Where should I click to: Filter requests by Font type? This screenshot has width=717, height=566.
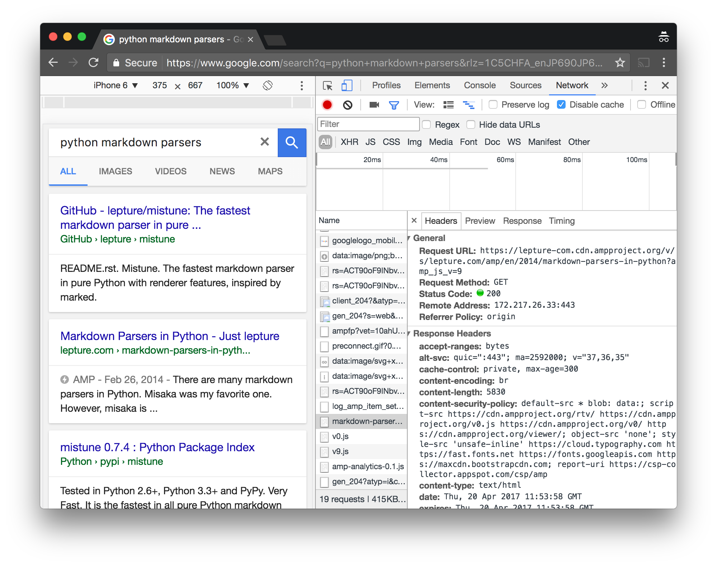pyautogui.click(x=468, y=142)
